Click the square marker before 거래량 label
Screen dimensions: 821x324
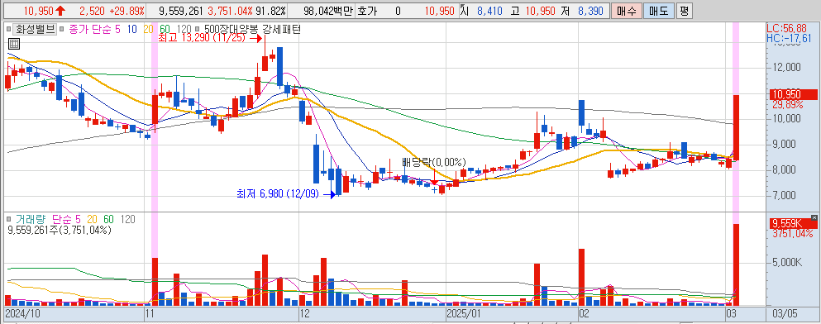click(8, 218)
